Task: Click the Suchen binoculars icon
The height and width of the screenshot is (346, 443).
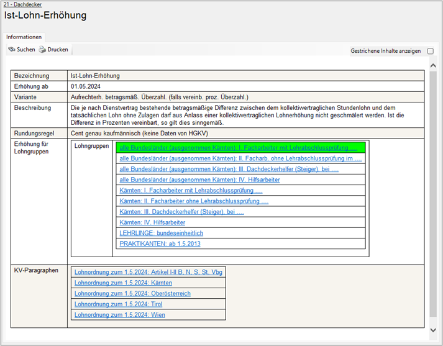Action: (x=12, y=50)
